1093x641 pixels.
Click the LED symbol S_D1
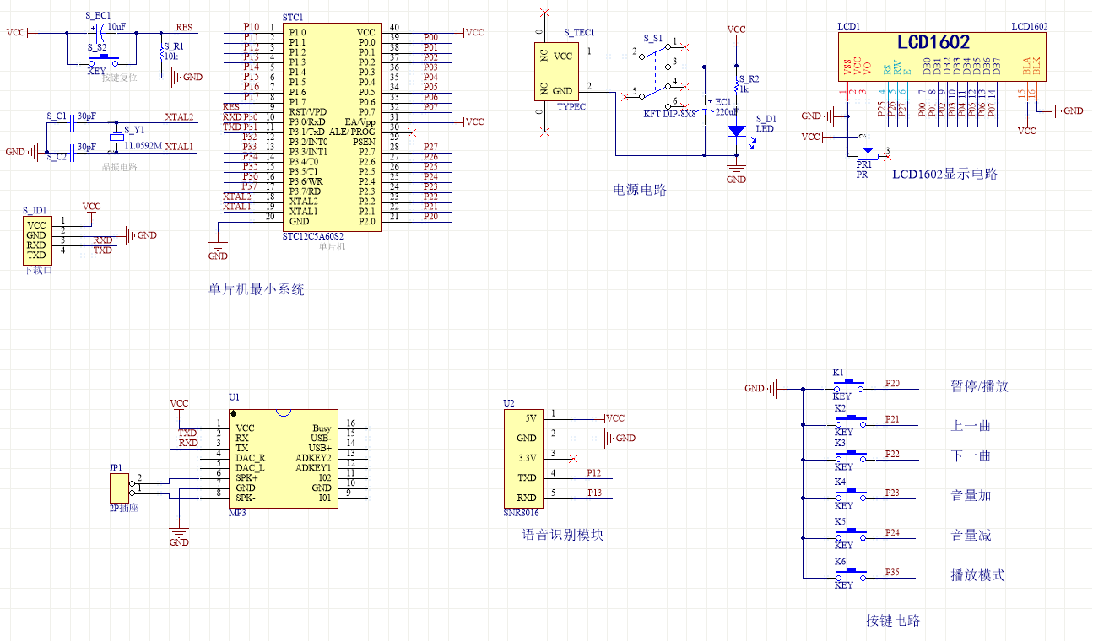(737, 131)
